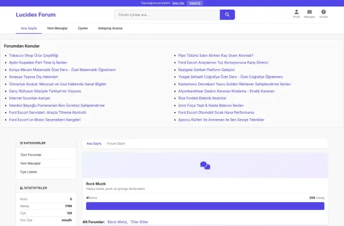Open Aydın Kuşadası Part Time İş İlanları
This screenshot has height=226, width=344.
point(38,62)
